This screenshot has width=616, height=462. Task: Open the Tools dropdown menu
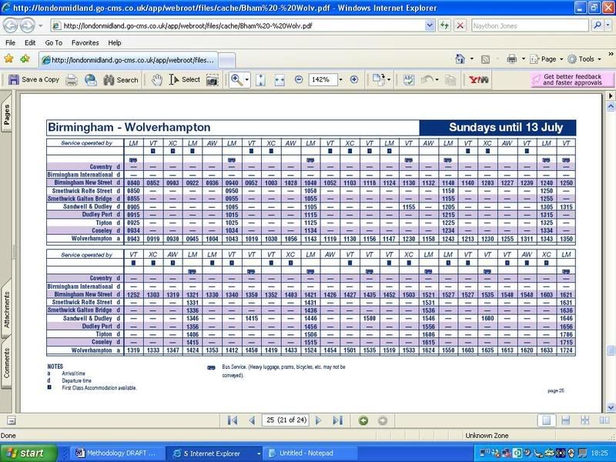(584, 59)
